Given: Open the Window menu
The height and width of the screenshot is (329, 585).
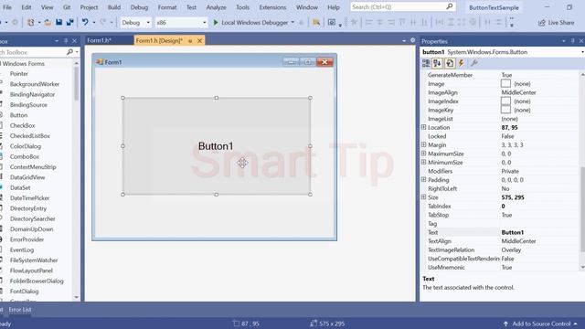Looking at the screenshot, I should pos(307,7).
